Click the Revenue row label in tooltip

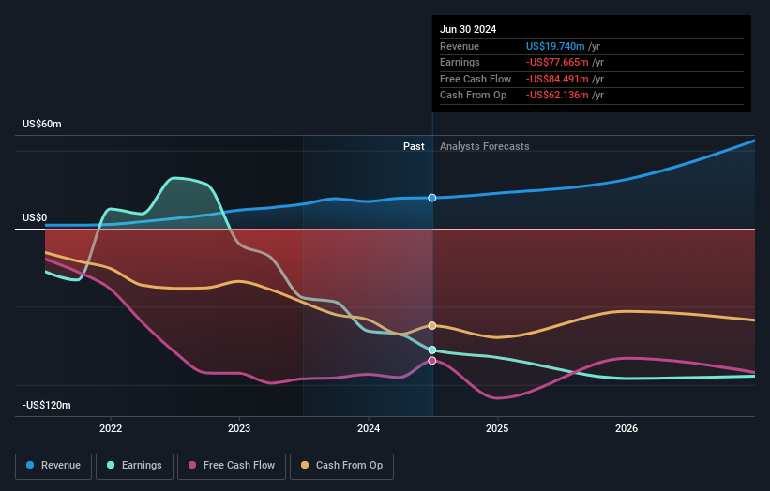pyautogui.click(x=460, y=46)
